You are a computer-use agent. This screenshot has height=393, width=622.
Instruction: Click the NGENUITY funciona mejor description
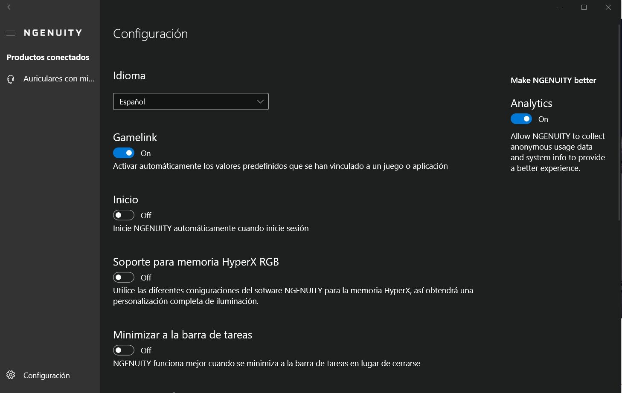click(x=267, y=364)
